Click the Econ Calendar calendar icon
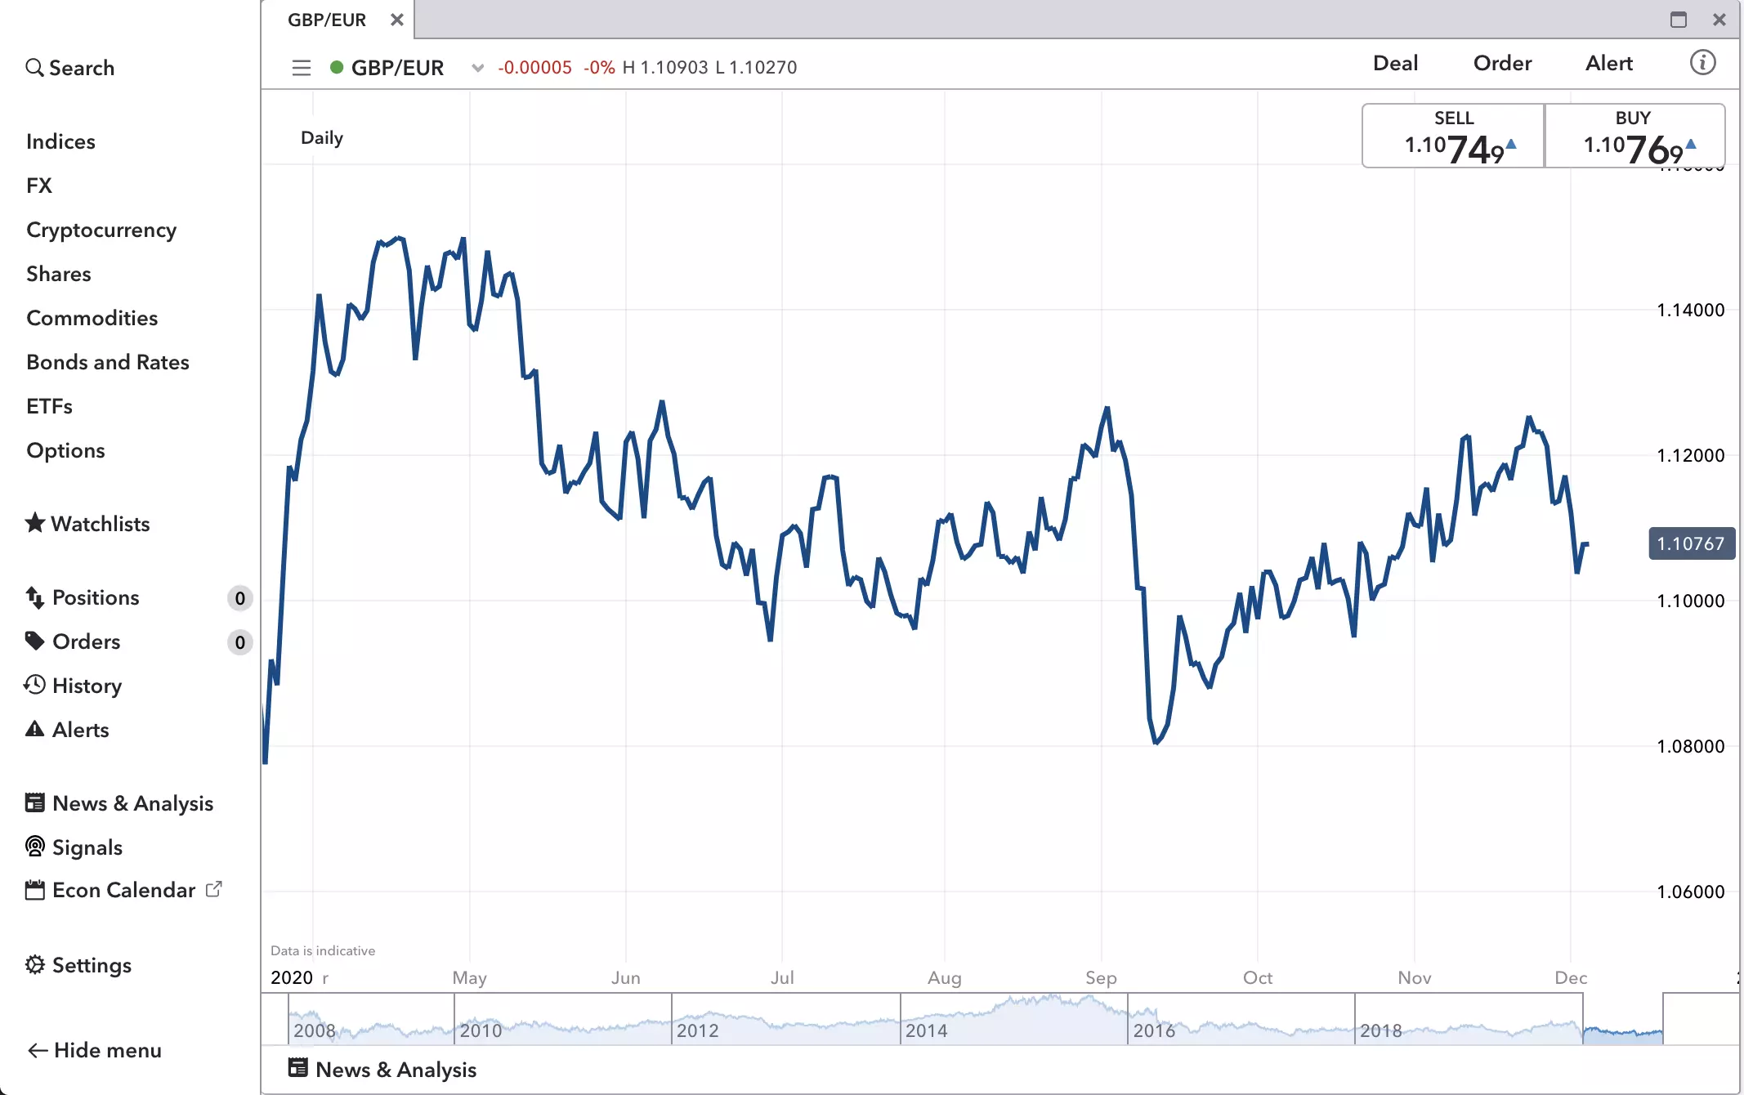 click(35, 890)
